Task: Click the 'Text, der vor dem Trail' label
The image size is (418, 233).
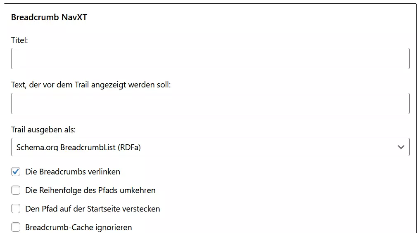Action: click(x=91, y=85)
